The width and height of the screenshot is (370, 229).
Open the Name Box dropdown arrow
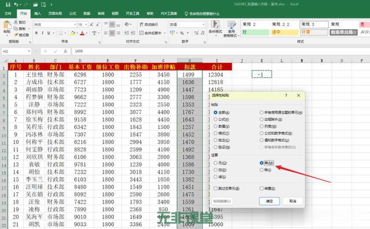click(x=29, y=51)
